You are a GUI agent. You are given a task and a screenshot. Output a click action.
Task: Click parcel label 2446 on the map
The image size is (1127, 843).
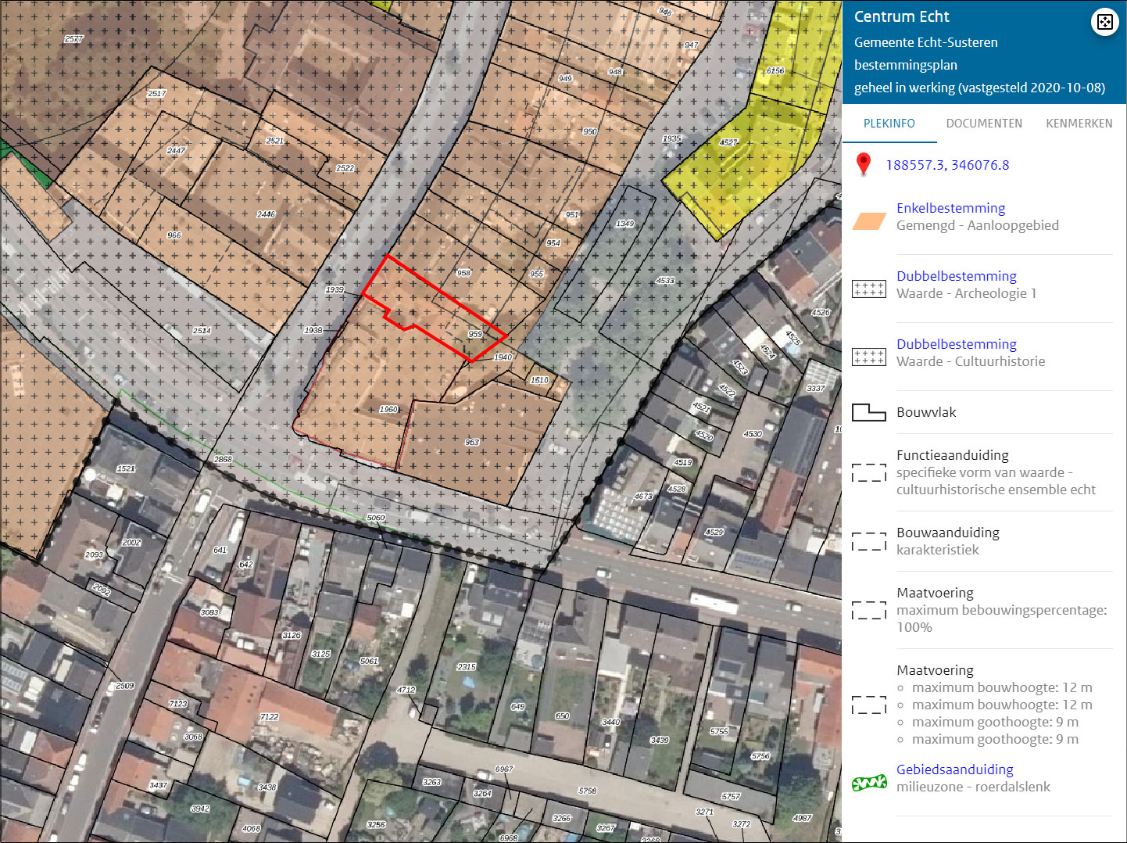pyautogui.click(x=266, y=214)
